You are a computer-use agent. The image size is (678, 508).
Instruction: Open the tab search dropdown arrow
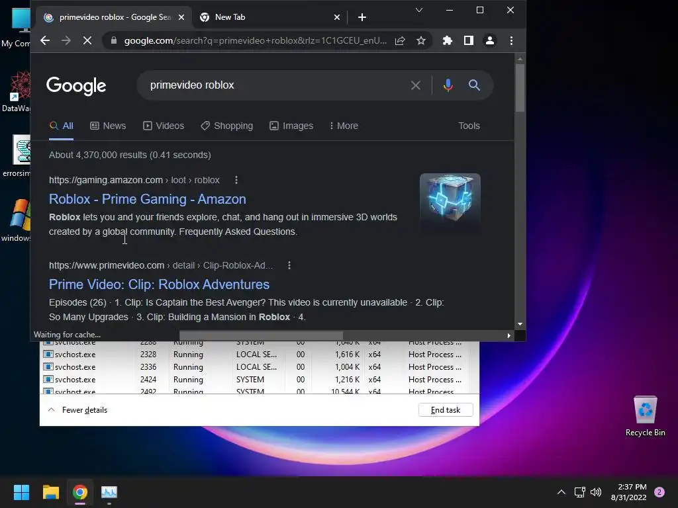(x=419, y=10)
